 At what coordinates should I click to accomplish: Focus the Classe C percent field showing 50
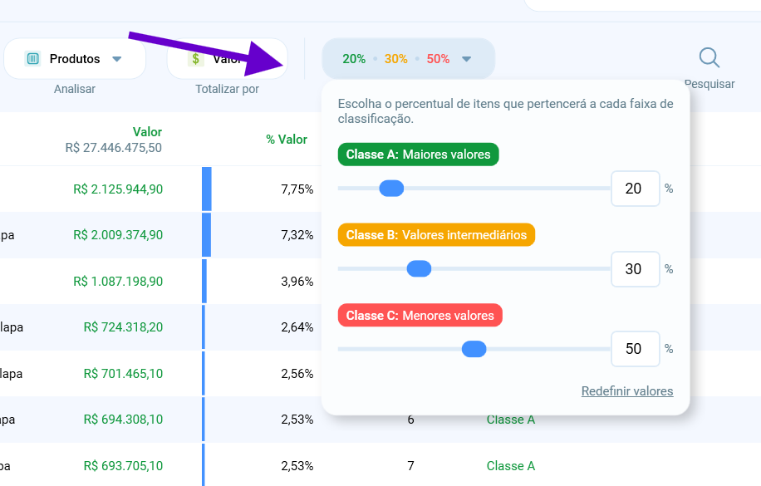[635, 349]
